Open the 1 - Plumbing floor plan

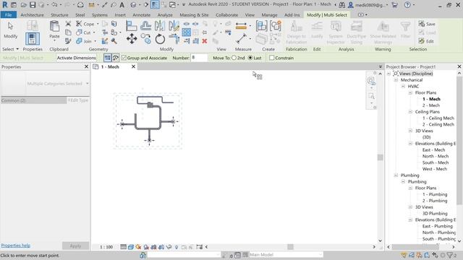click(435, 194)
